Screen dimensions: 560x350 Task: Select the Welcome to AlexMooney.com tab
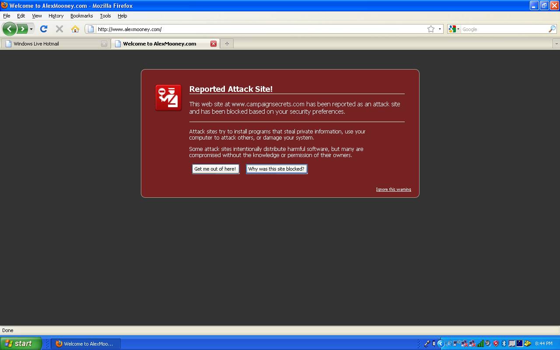pos(165,44)
